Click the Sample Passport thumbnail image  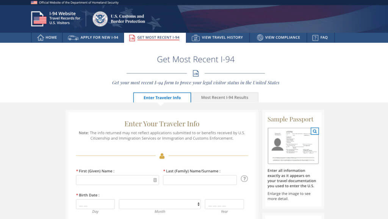pos(293,146)
